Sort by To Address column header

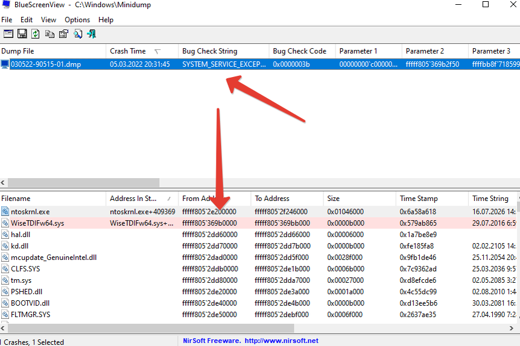(x=287, y=199)
